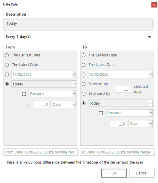Select To The Earliest Date radio

click(84, 55)
